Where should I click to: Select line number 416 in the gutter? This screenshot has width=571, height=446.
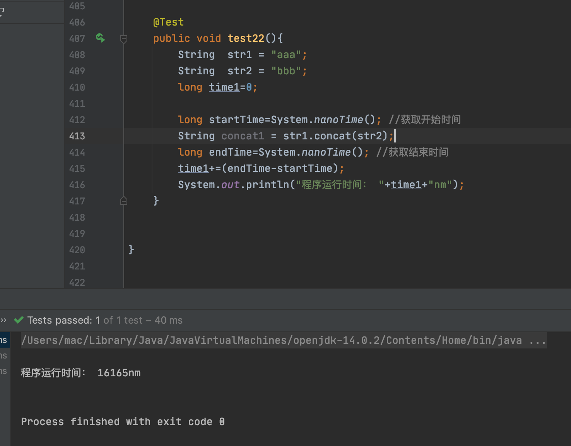pyautogui.click(x=77, y=185)
